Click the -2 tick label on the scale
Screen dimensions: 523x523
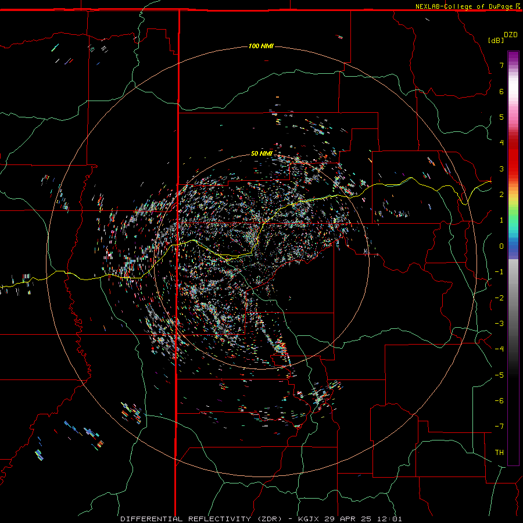tap(499, 298)
